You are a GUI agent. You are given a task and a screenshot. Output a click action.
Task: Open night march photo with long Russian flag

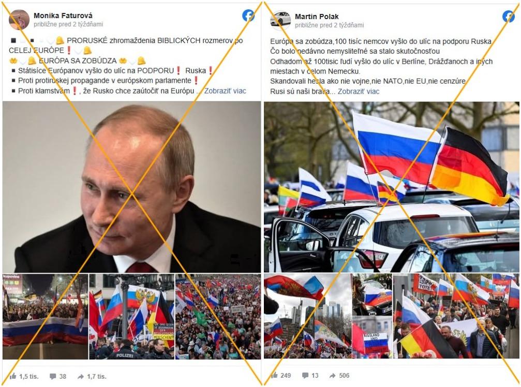pyautogui.click(x=45, y=317)
